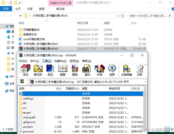Click Explorer Forward navigation arrow
The image size is (174, 134).
coord(10,16)
